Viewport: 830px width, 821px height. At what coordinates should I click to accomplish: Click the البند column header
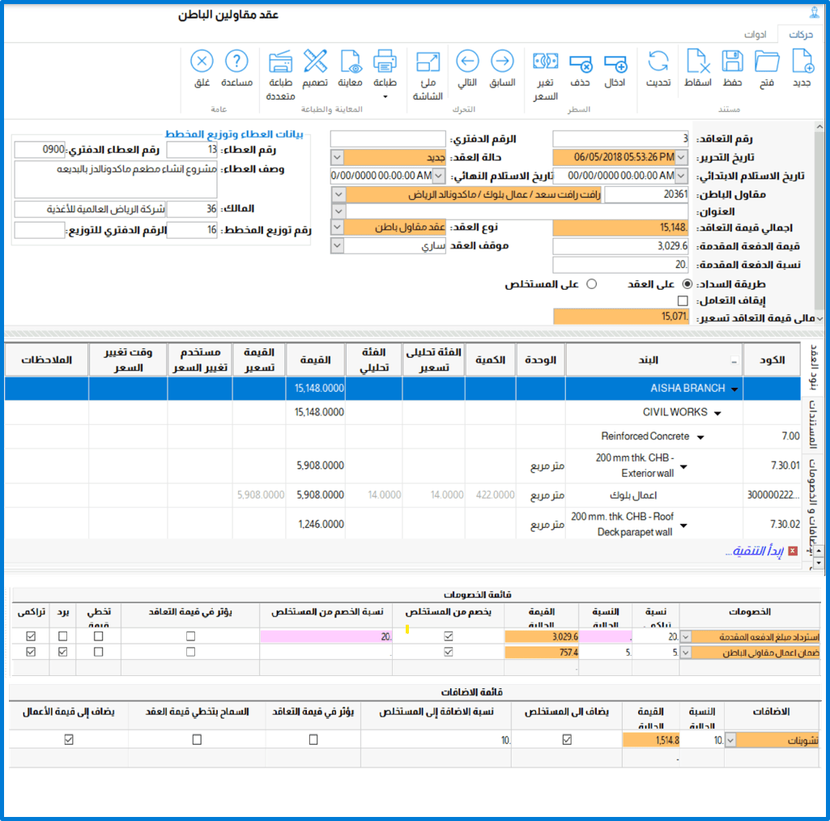pyautogui.click(x=653, y=360)
